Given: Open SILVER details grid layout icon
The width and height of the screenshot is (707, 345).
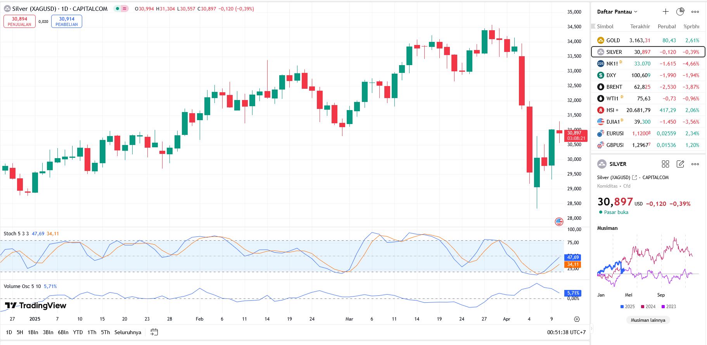Looking at the screenshot, I should pyautogui.click(x=666, y=164).
